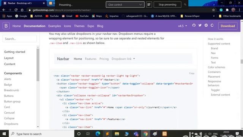Click Navbar brand in example
Image resolution: width=243 pixels, height=137 pixels.
click(63, 59)
